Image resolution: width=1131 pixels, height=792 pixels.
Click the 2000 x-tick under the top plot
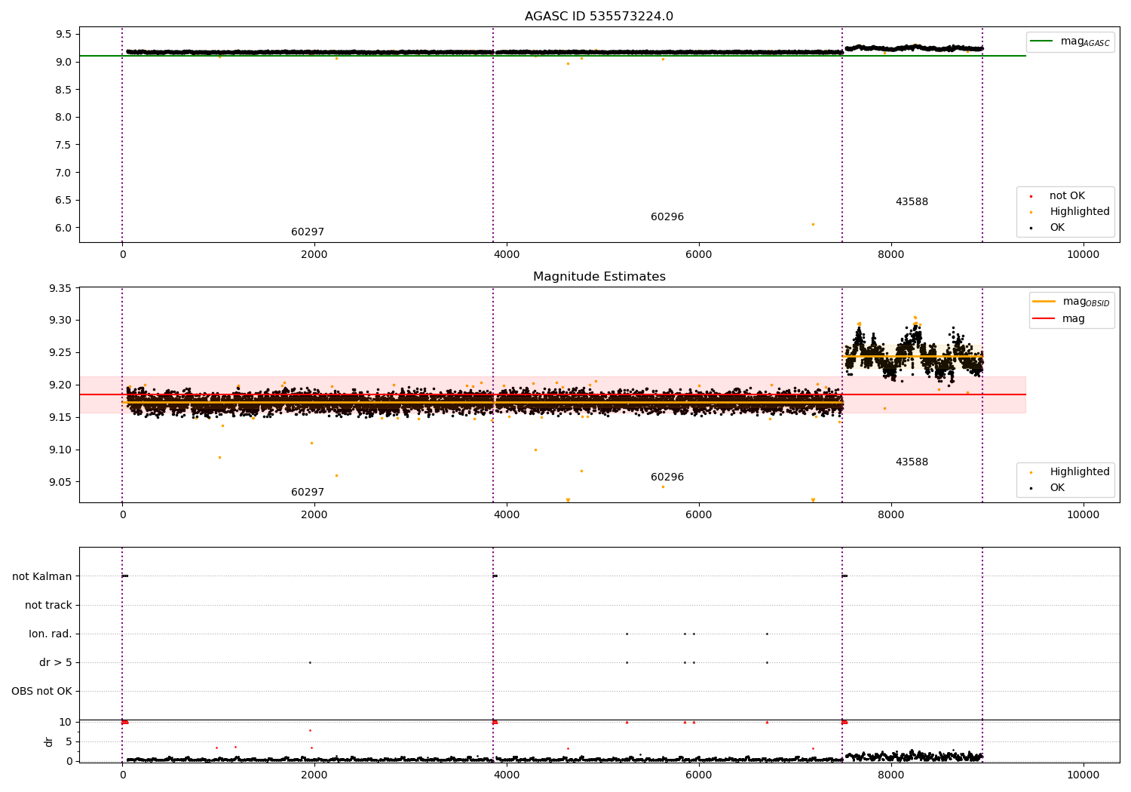coord(314,254)
